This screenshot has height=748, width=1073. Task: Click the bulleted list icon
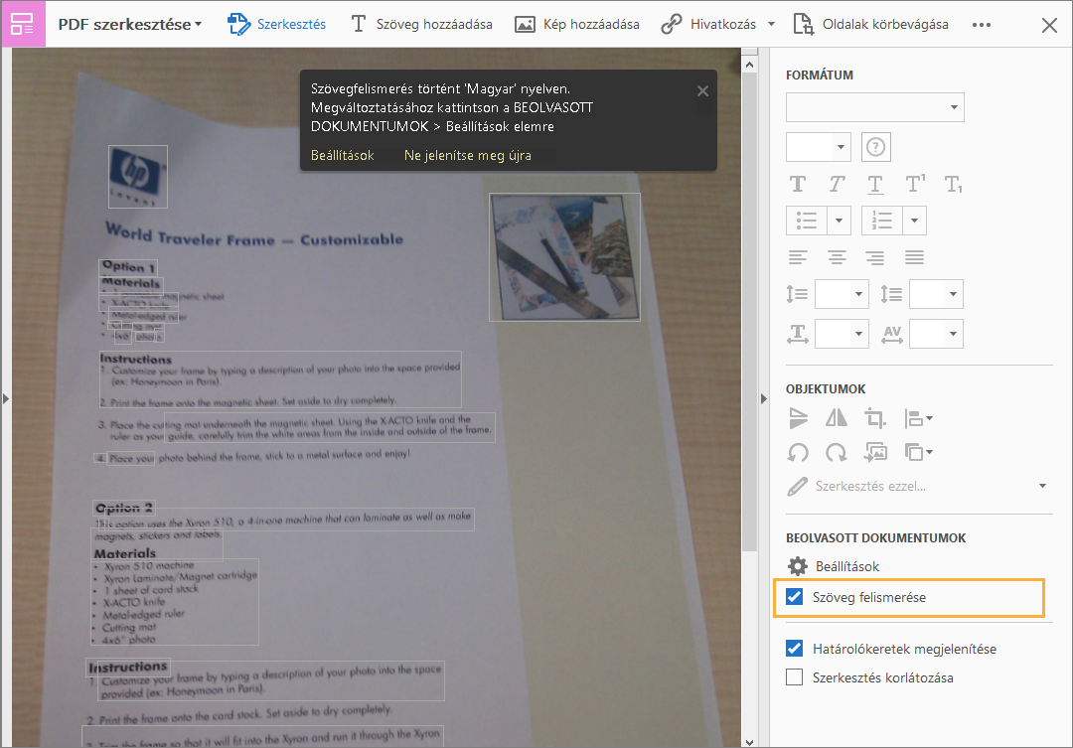click(x=807, y=221)
